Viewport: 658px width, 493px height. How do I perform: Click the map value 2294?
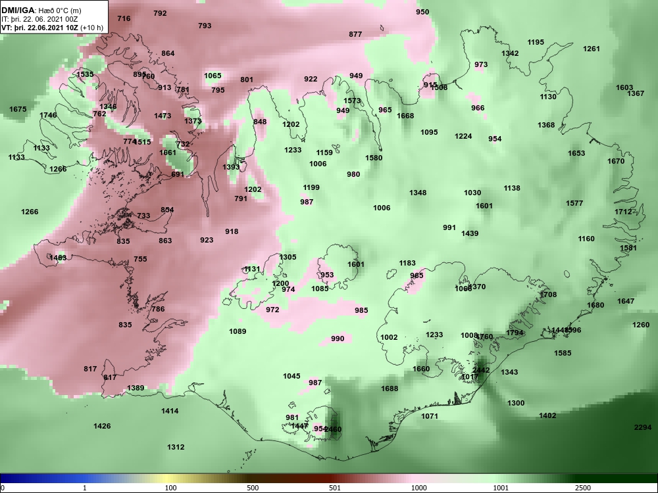[x=642, y=428]
